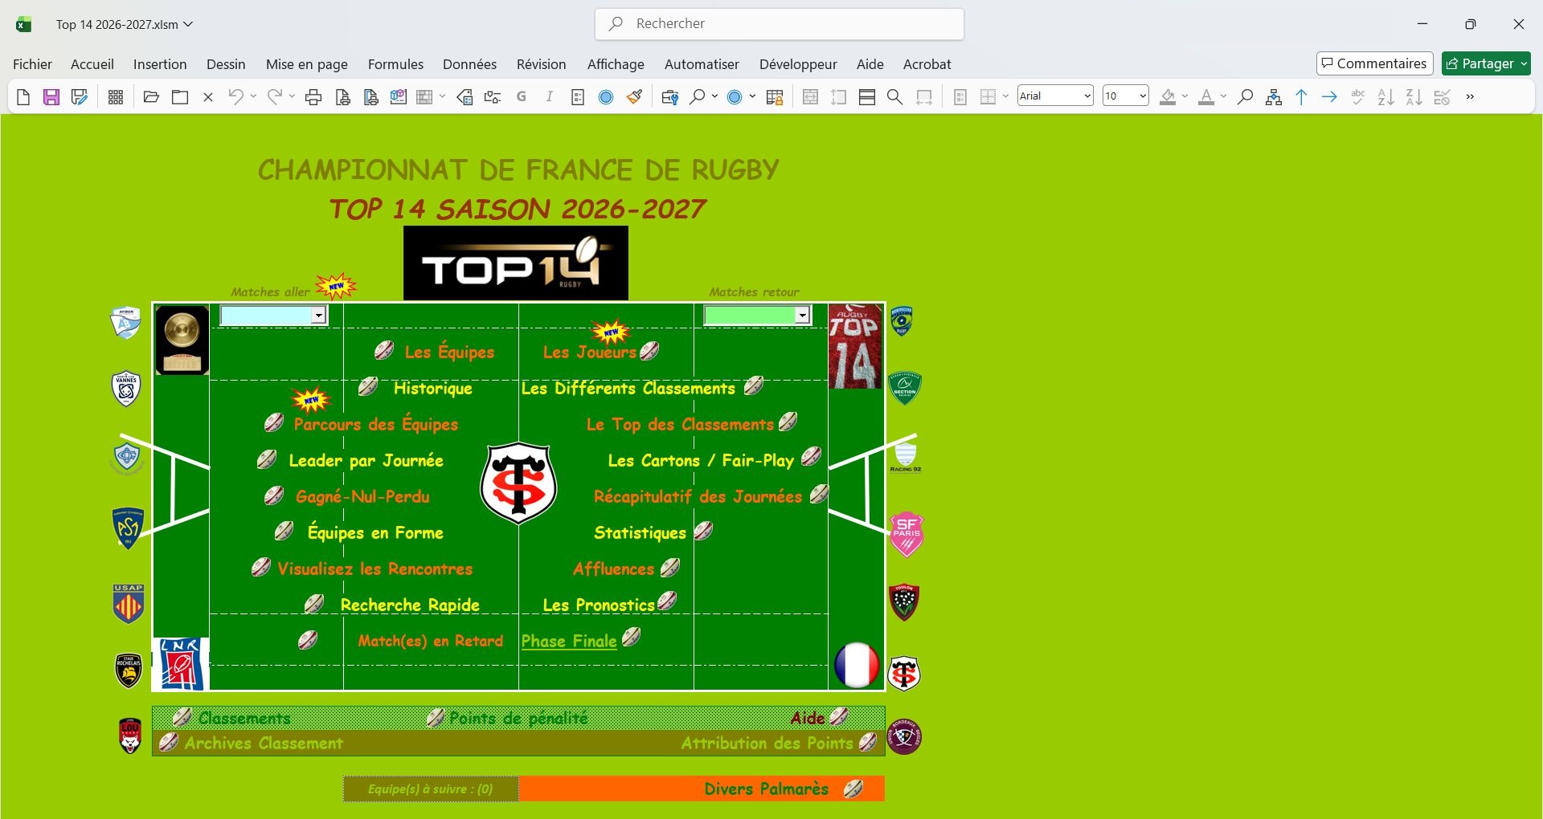Open the Les Équipes page
Viewport: 1543px width, 819px height.
pyautogui.click(x=449, y=352)
